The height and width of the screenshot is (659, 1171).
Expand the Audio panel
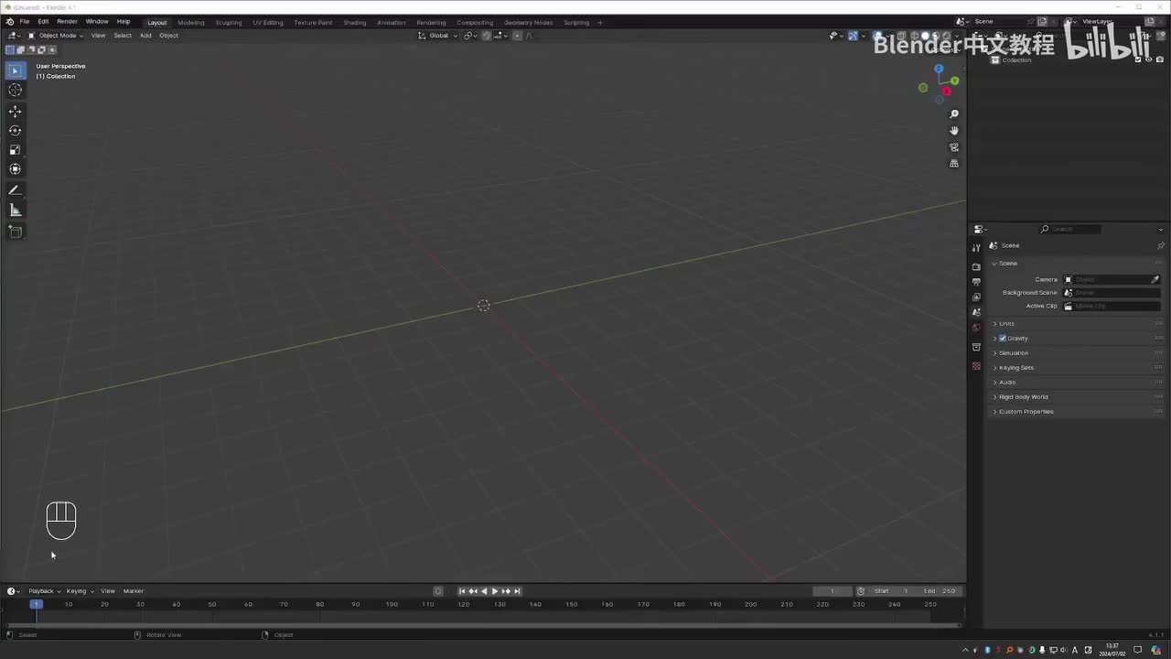point(1007,383)
